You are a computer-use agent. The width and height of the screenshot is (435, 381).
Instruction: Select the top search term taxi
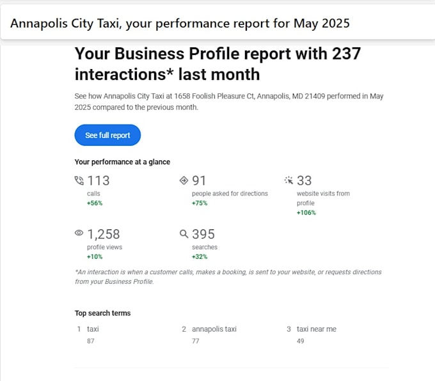pos(93,329)
